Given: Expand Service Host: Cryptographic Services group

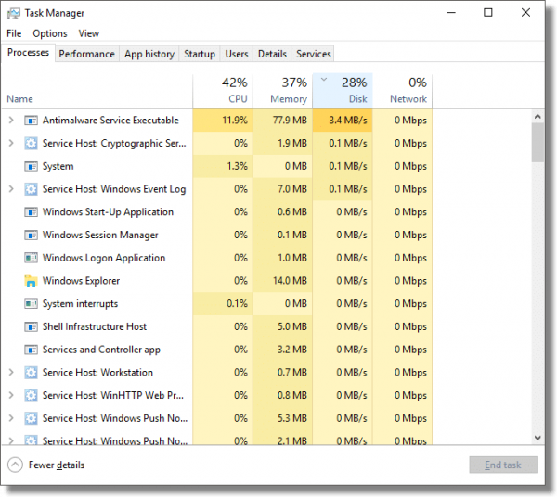Looking at the screenshot, I should tap(11, 143).
